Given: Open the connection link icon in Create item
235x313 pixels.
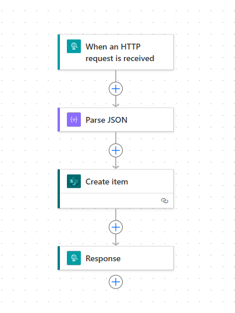Looking at the screenshot, I should (x=165, y=201).
